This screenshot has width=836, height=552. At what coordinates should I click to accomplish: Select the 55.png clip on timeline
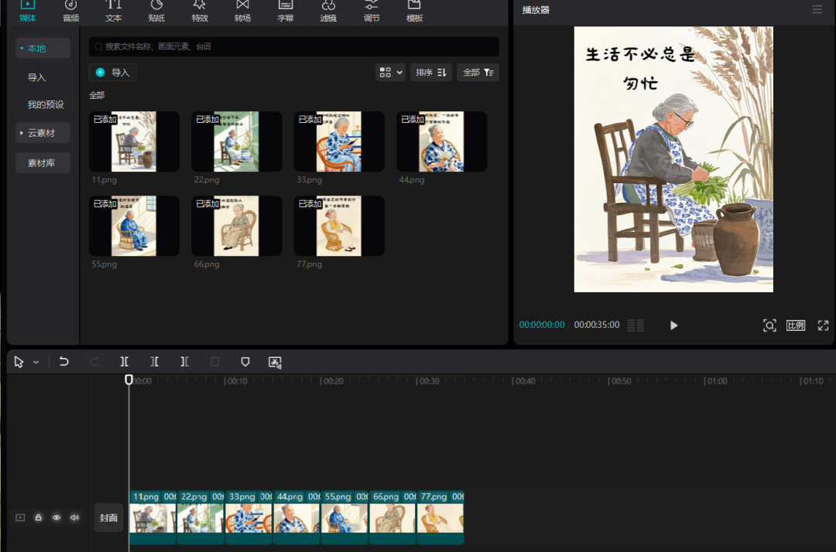coord(344,517)
